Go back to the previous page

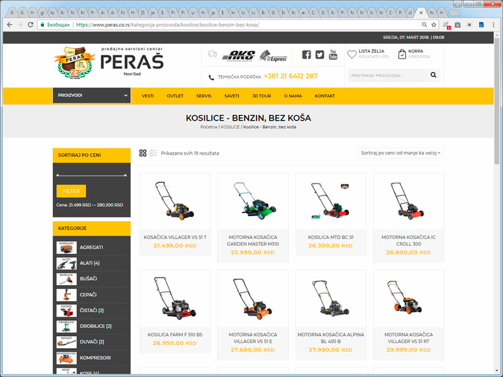coord(9,25)
